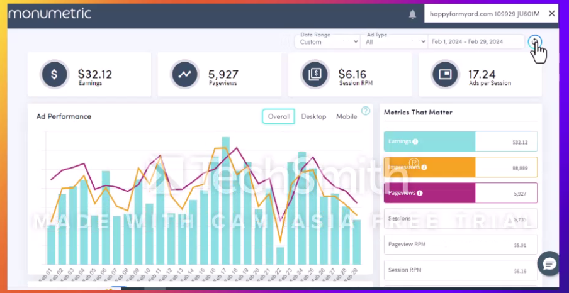Select the Overall ad performance tab

(x=278, y=116)
